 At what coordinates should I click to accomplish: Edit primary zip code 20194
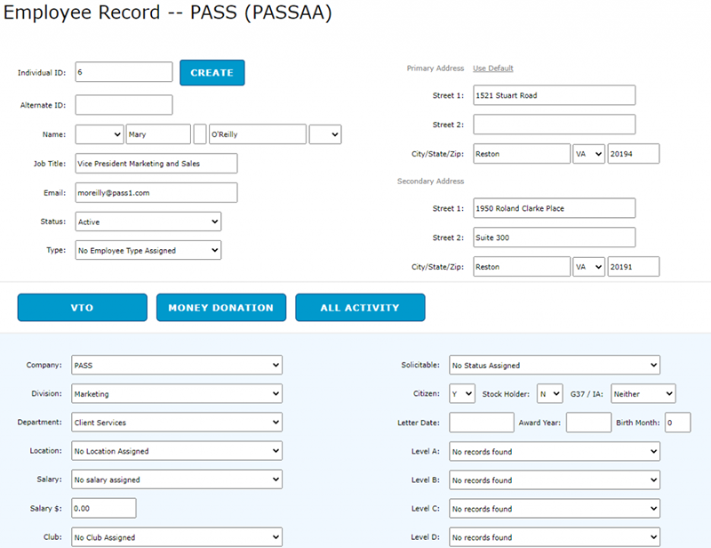(x=634, y=154)
